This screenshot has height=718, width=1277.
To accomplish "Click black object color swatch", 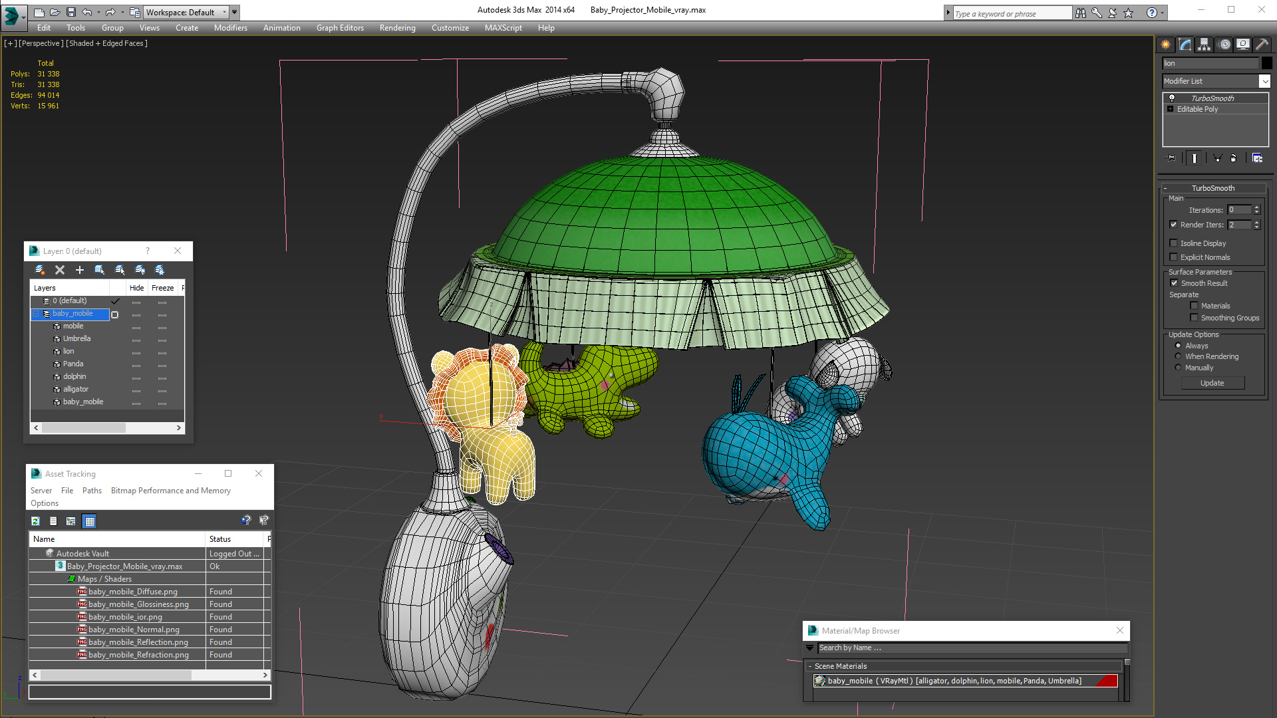I will pyautogui.click(x=1267, y=63).
